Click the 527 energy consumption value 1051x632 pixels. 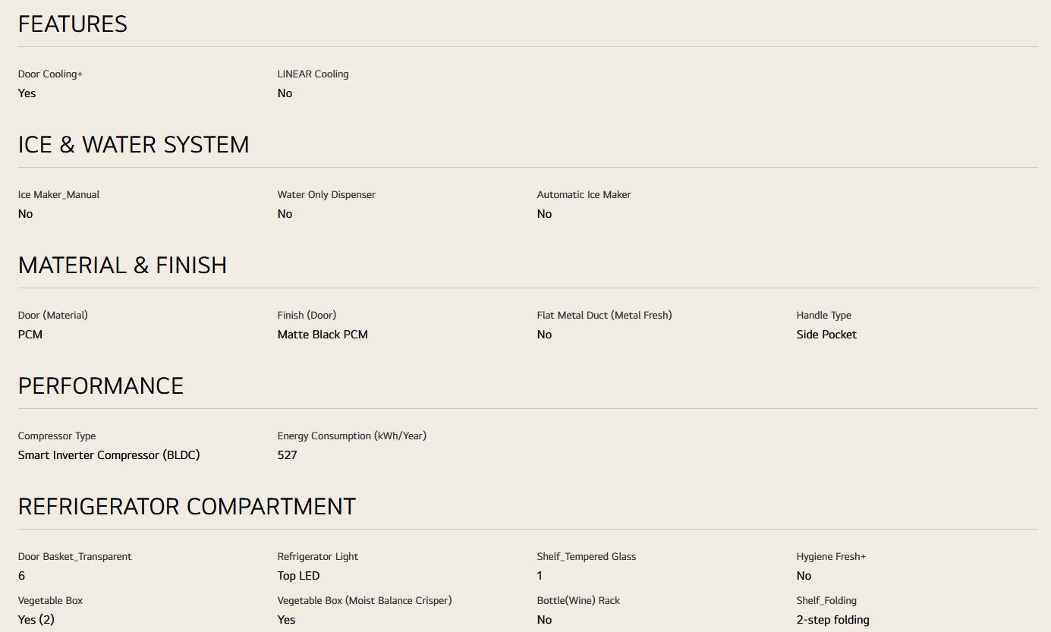(287, 455)
